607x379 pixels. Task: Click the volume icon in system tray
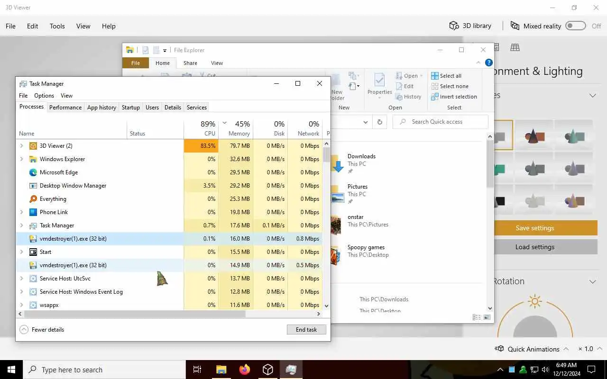545,370
